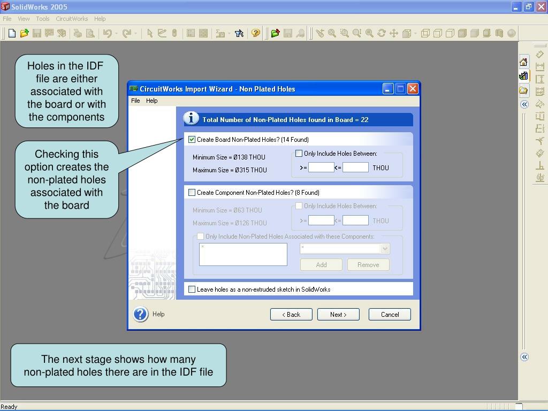This screenshot has height=411, width=548.
Task: Click the Cancel button in wizard
Action: pyautogui.click(x=390, y=315)
